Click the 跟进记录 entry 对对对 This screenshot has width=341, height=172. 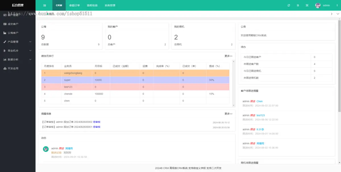pyautogui.click(x=67, y=153)
